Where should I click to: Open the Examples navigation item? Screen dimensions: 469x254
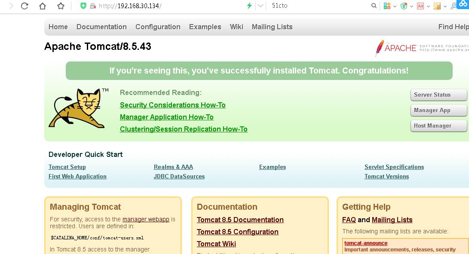205,27
